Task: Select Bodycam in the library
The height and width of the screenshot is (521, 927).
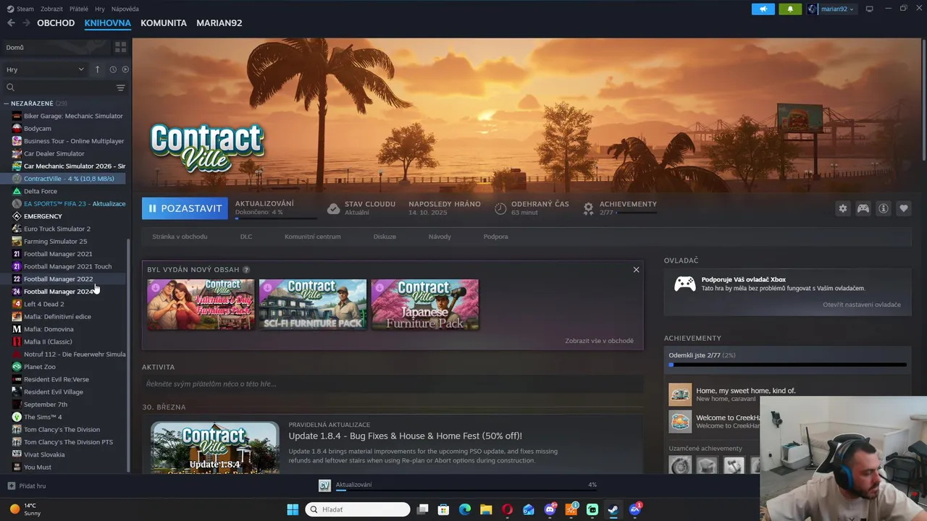Action: click(69, 128)
